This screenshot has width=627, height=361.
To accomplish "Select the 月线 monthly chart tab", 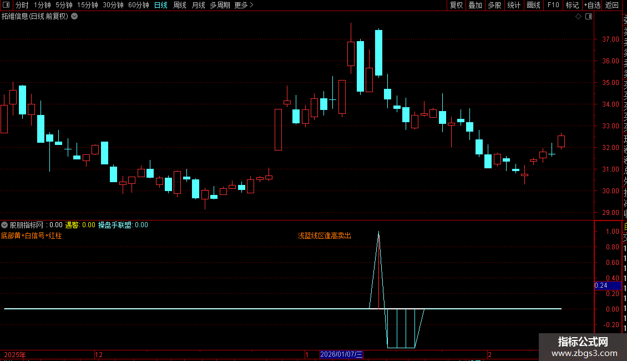I will (198, 5).
